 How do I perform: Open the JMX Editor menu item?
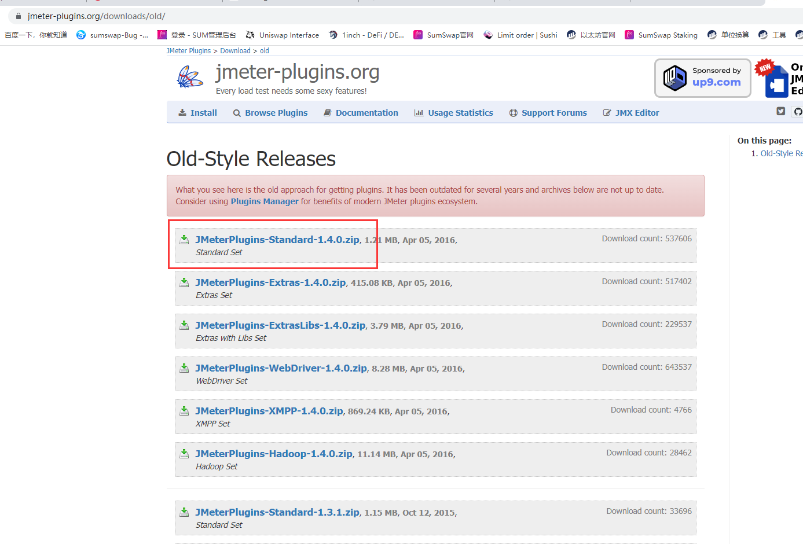(631, 113)
